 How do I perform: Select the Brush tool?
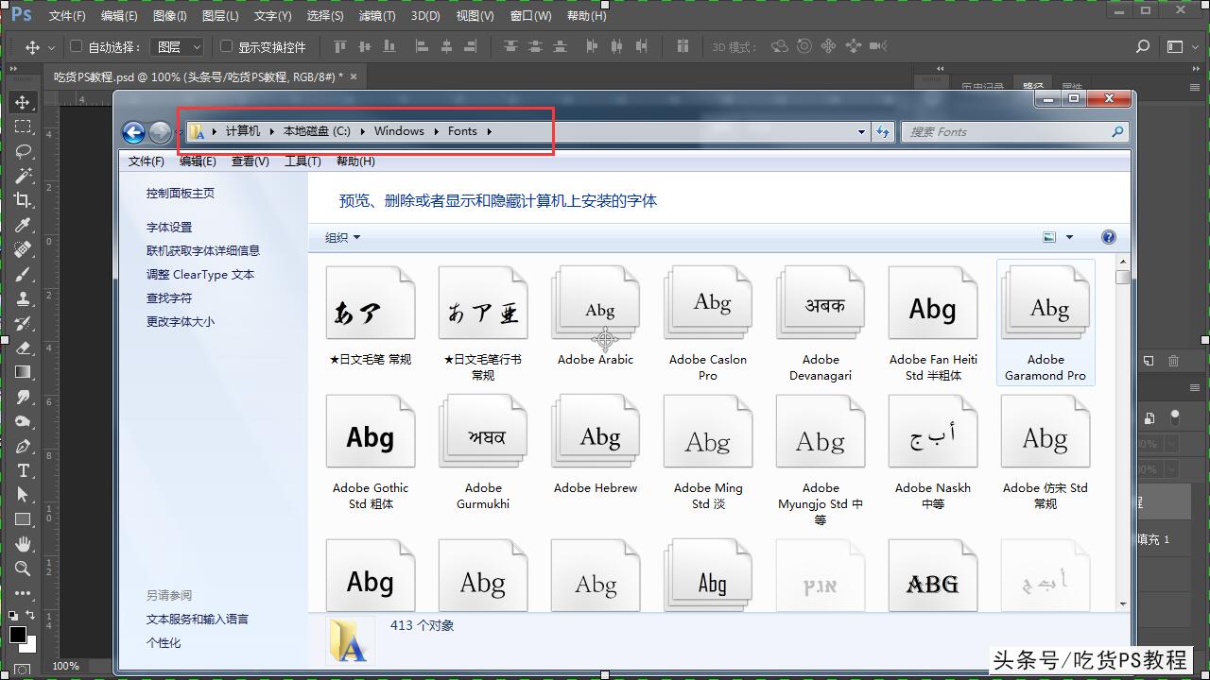[23, 274]
